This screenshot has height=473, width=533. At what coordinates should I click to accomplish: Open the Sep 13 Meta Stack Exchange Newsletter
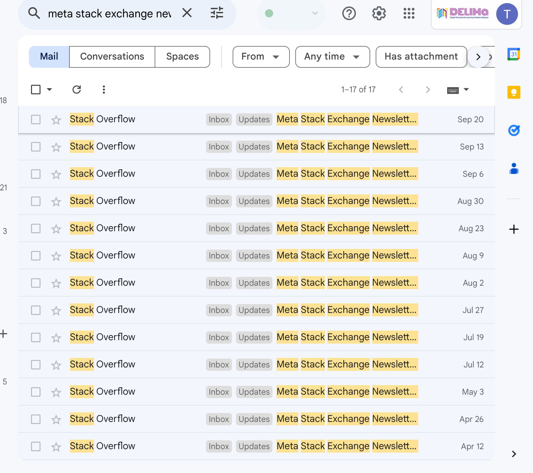pyautogui.click(x=347, y=146)
